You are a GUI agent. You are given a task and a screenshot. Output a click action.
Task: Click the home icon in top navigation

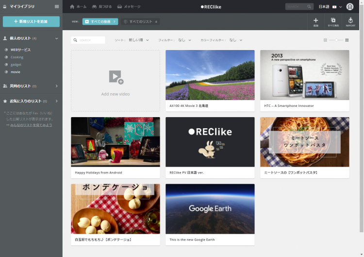tap(72, 6)
